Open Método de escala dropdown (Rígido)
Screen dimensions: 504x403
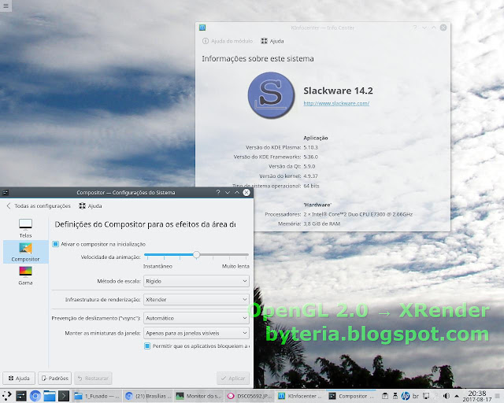pos(196,281)
